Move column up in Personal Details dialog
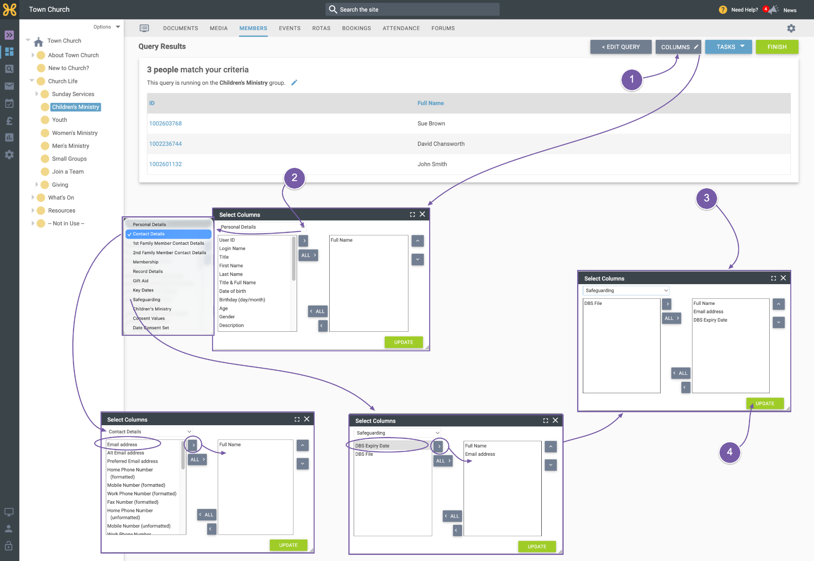The image size is (814, 561). click(x=418, y=241)
